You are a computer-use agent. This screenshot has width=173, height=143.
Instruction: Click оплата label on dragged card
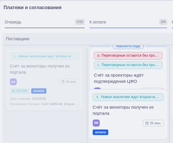[100, 132]
